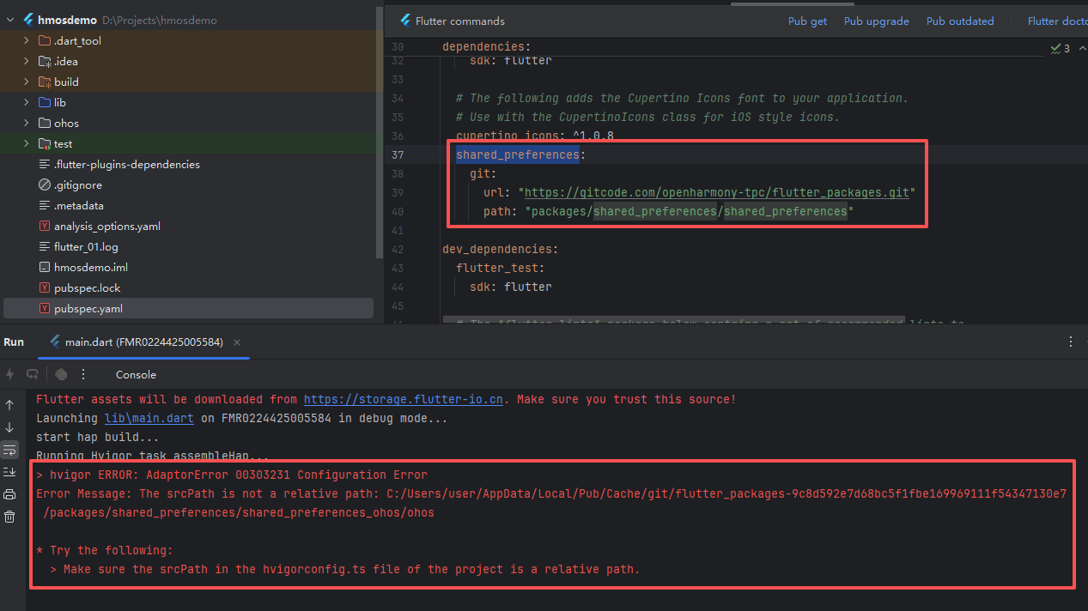The image size is (1088, 611).
Task: Click Pub upgrade
Action: (877, 21)
